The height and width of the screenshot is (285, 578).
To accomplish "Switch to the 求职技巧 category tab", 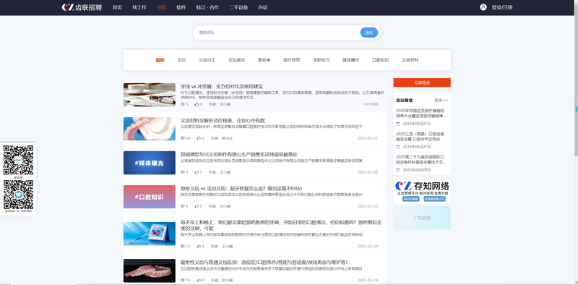I will pyautogui.click(x=321, y=60).
